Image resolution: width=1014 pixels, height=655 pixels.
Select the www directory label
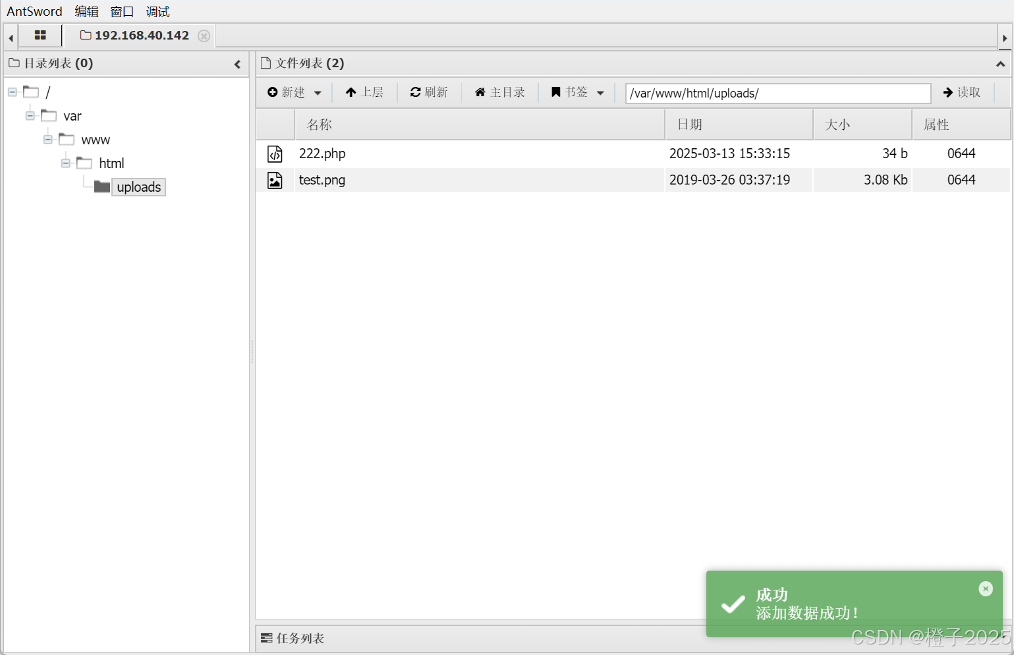(x=96, y=140)
